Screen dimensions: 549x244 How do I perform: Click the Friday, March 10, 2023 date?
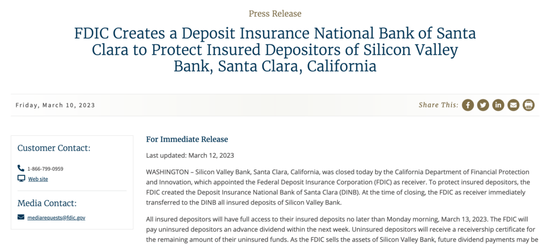(x=55, y=105)
